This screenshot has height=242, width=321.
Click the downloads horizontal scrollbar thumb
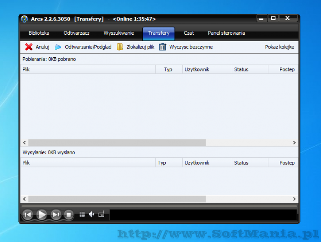click(x=117, y=143)
